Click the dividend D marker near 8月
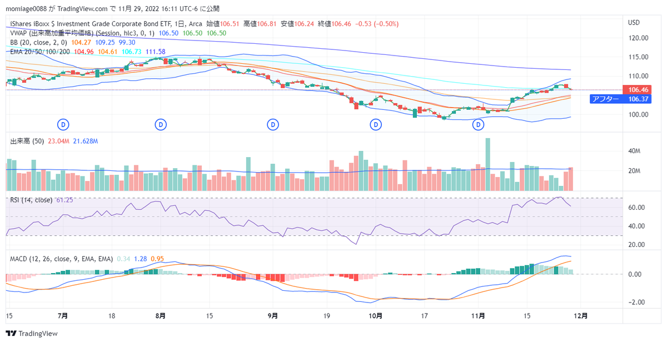This screenshot has height=343, width=667. [161, 125]
